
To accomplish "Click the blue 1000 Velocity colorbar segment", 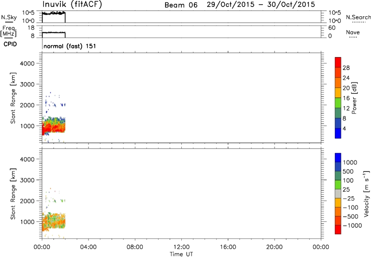I will pos(338,158).
